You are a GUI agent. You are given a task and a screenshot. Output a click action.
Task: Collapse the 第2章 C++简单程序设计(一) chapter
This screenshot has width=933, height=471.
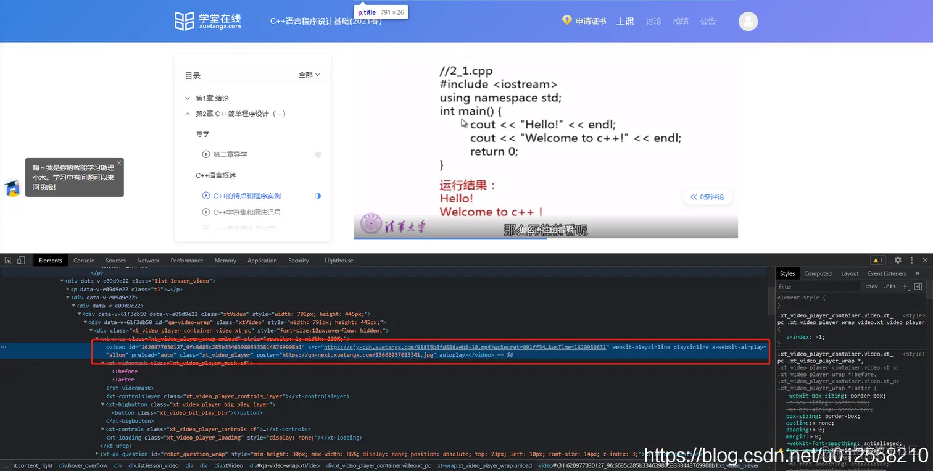(188, 114)
